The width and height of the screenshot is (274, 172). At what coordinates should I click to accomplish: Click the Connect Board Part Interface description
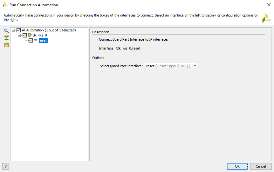point(134,39)
